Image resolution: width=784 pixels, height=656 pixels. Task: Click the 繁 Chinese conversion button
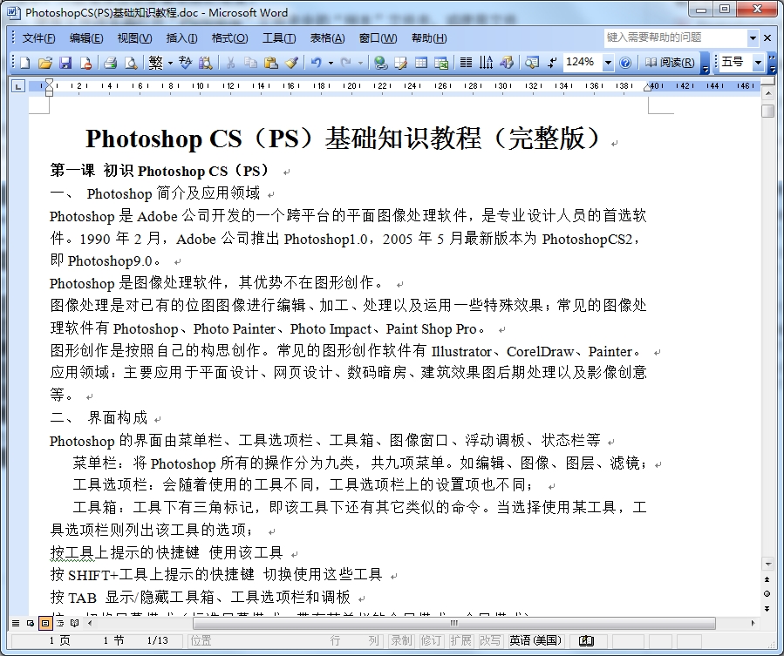[x=155, y=63]
